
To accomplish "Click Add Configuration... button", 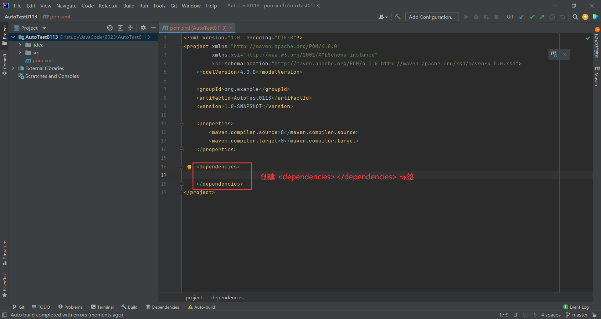I will click(x=432, y=17).
